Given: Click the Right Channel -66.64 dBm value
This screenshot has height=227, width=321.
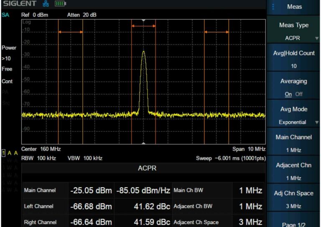Looking at the screenshot, I should click(91, 222).
